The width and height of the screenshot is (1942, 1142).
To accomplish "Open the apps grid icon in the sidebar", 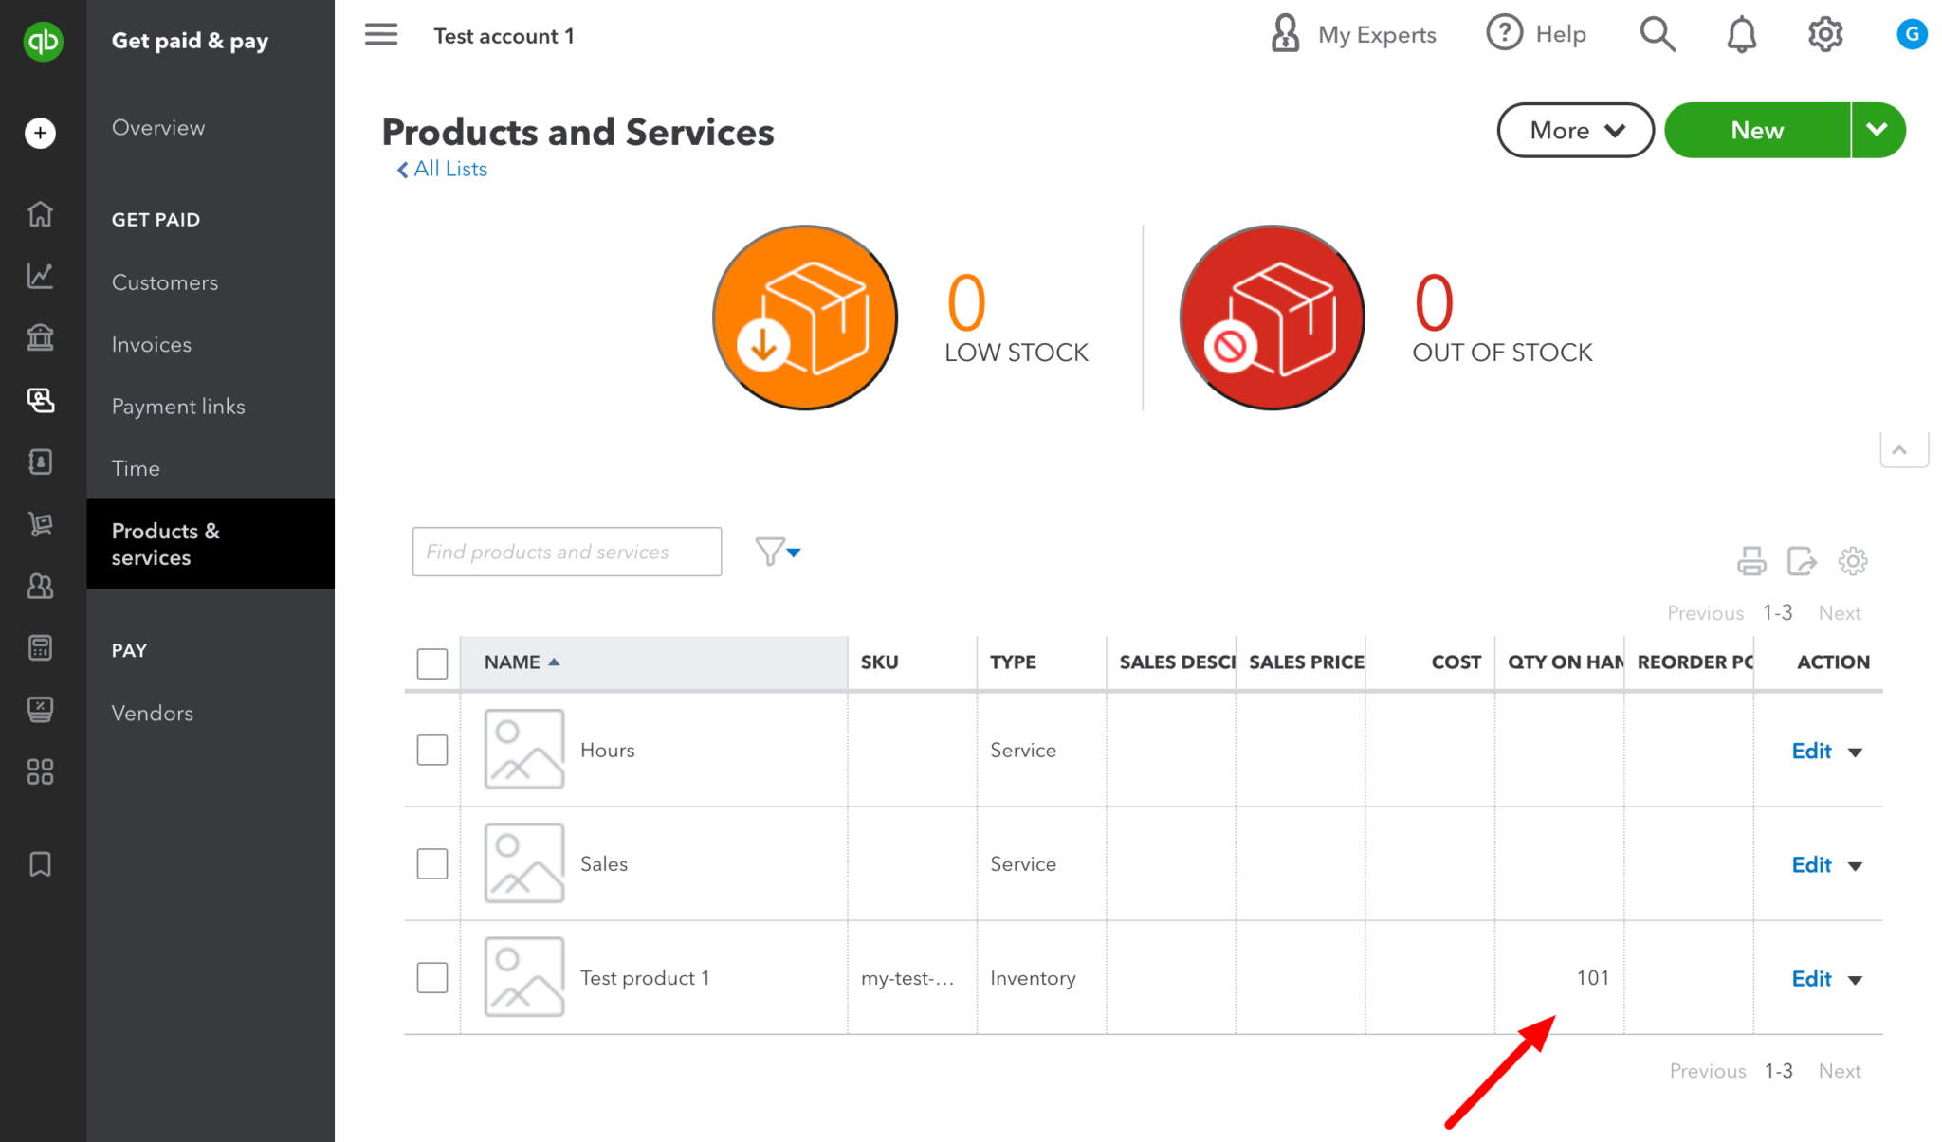I will (x=40, y=771).
